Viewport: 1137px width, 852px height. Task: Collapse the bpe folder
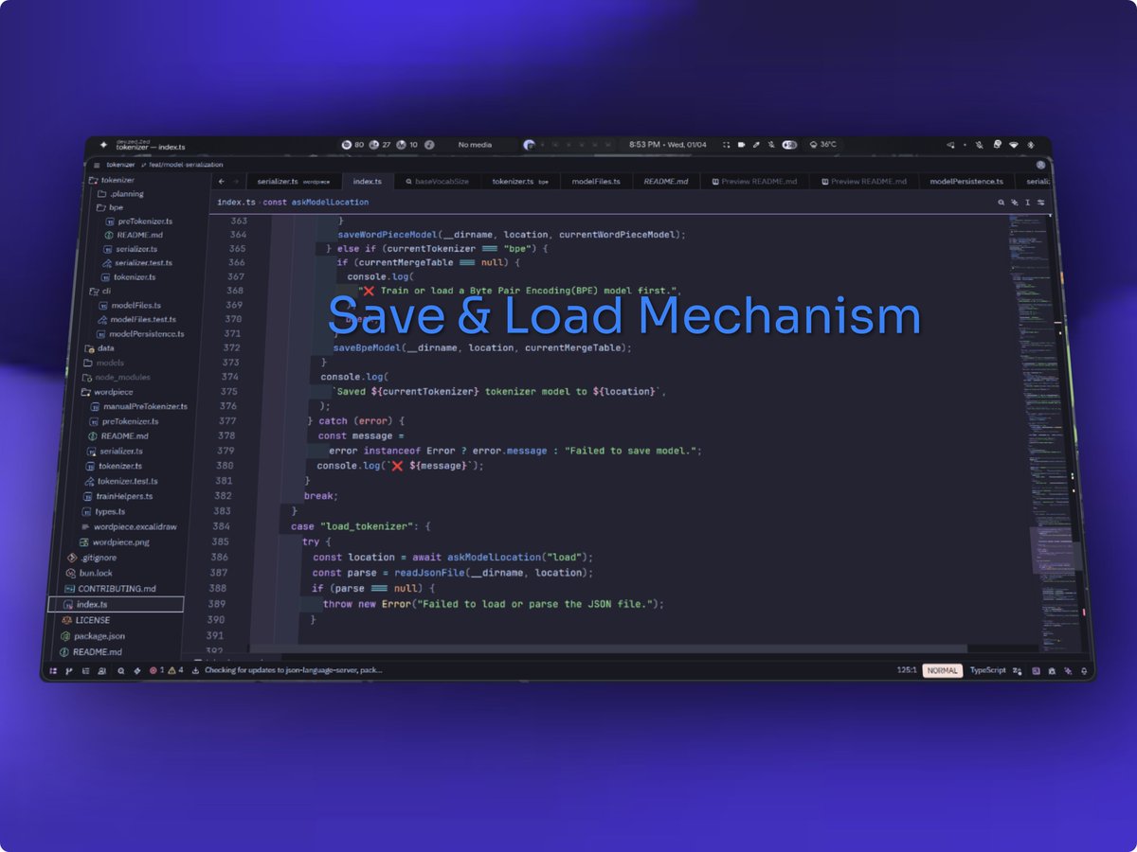(110, 207)
